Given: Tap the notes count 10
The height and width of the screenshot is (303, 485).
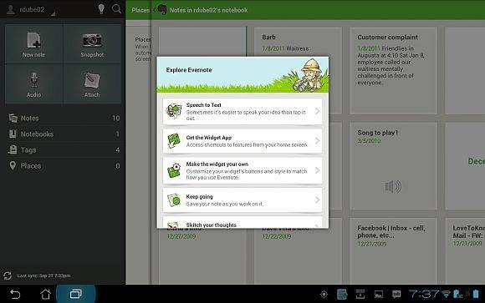Looking at the screenshot, I should coord(116,118).
